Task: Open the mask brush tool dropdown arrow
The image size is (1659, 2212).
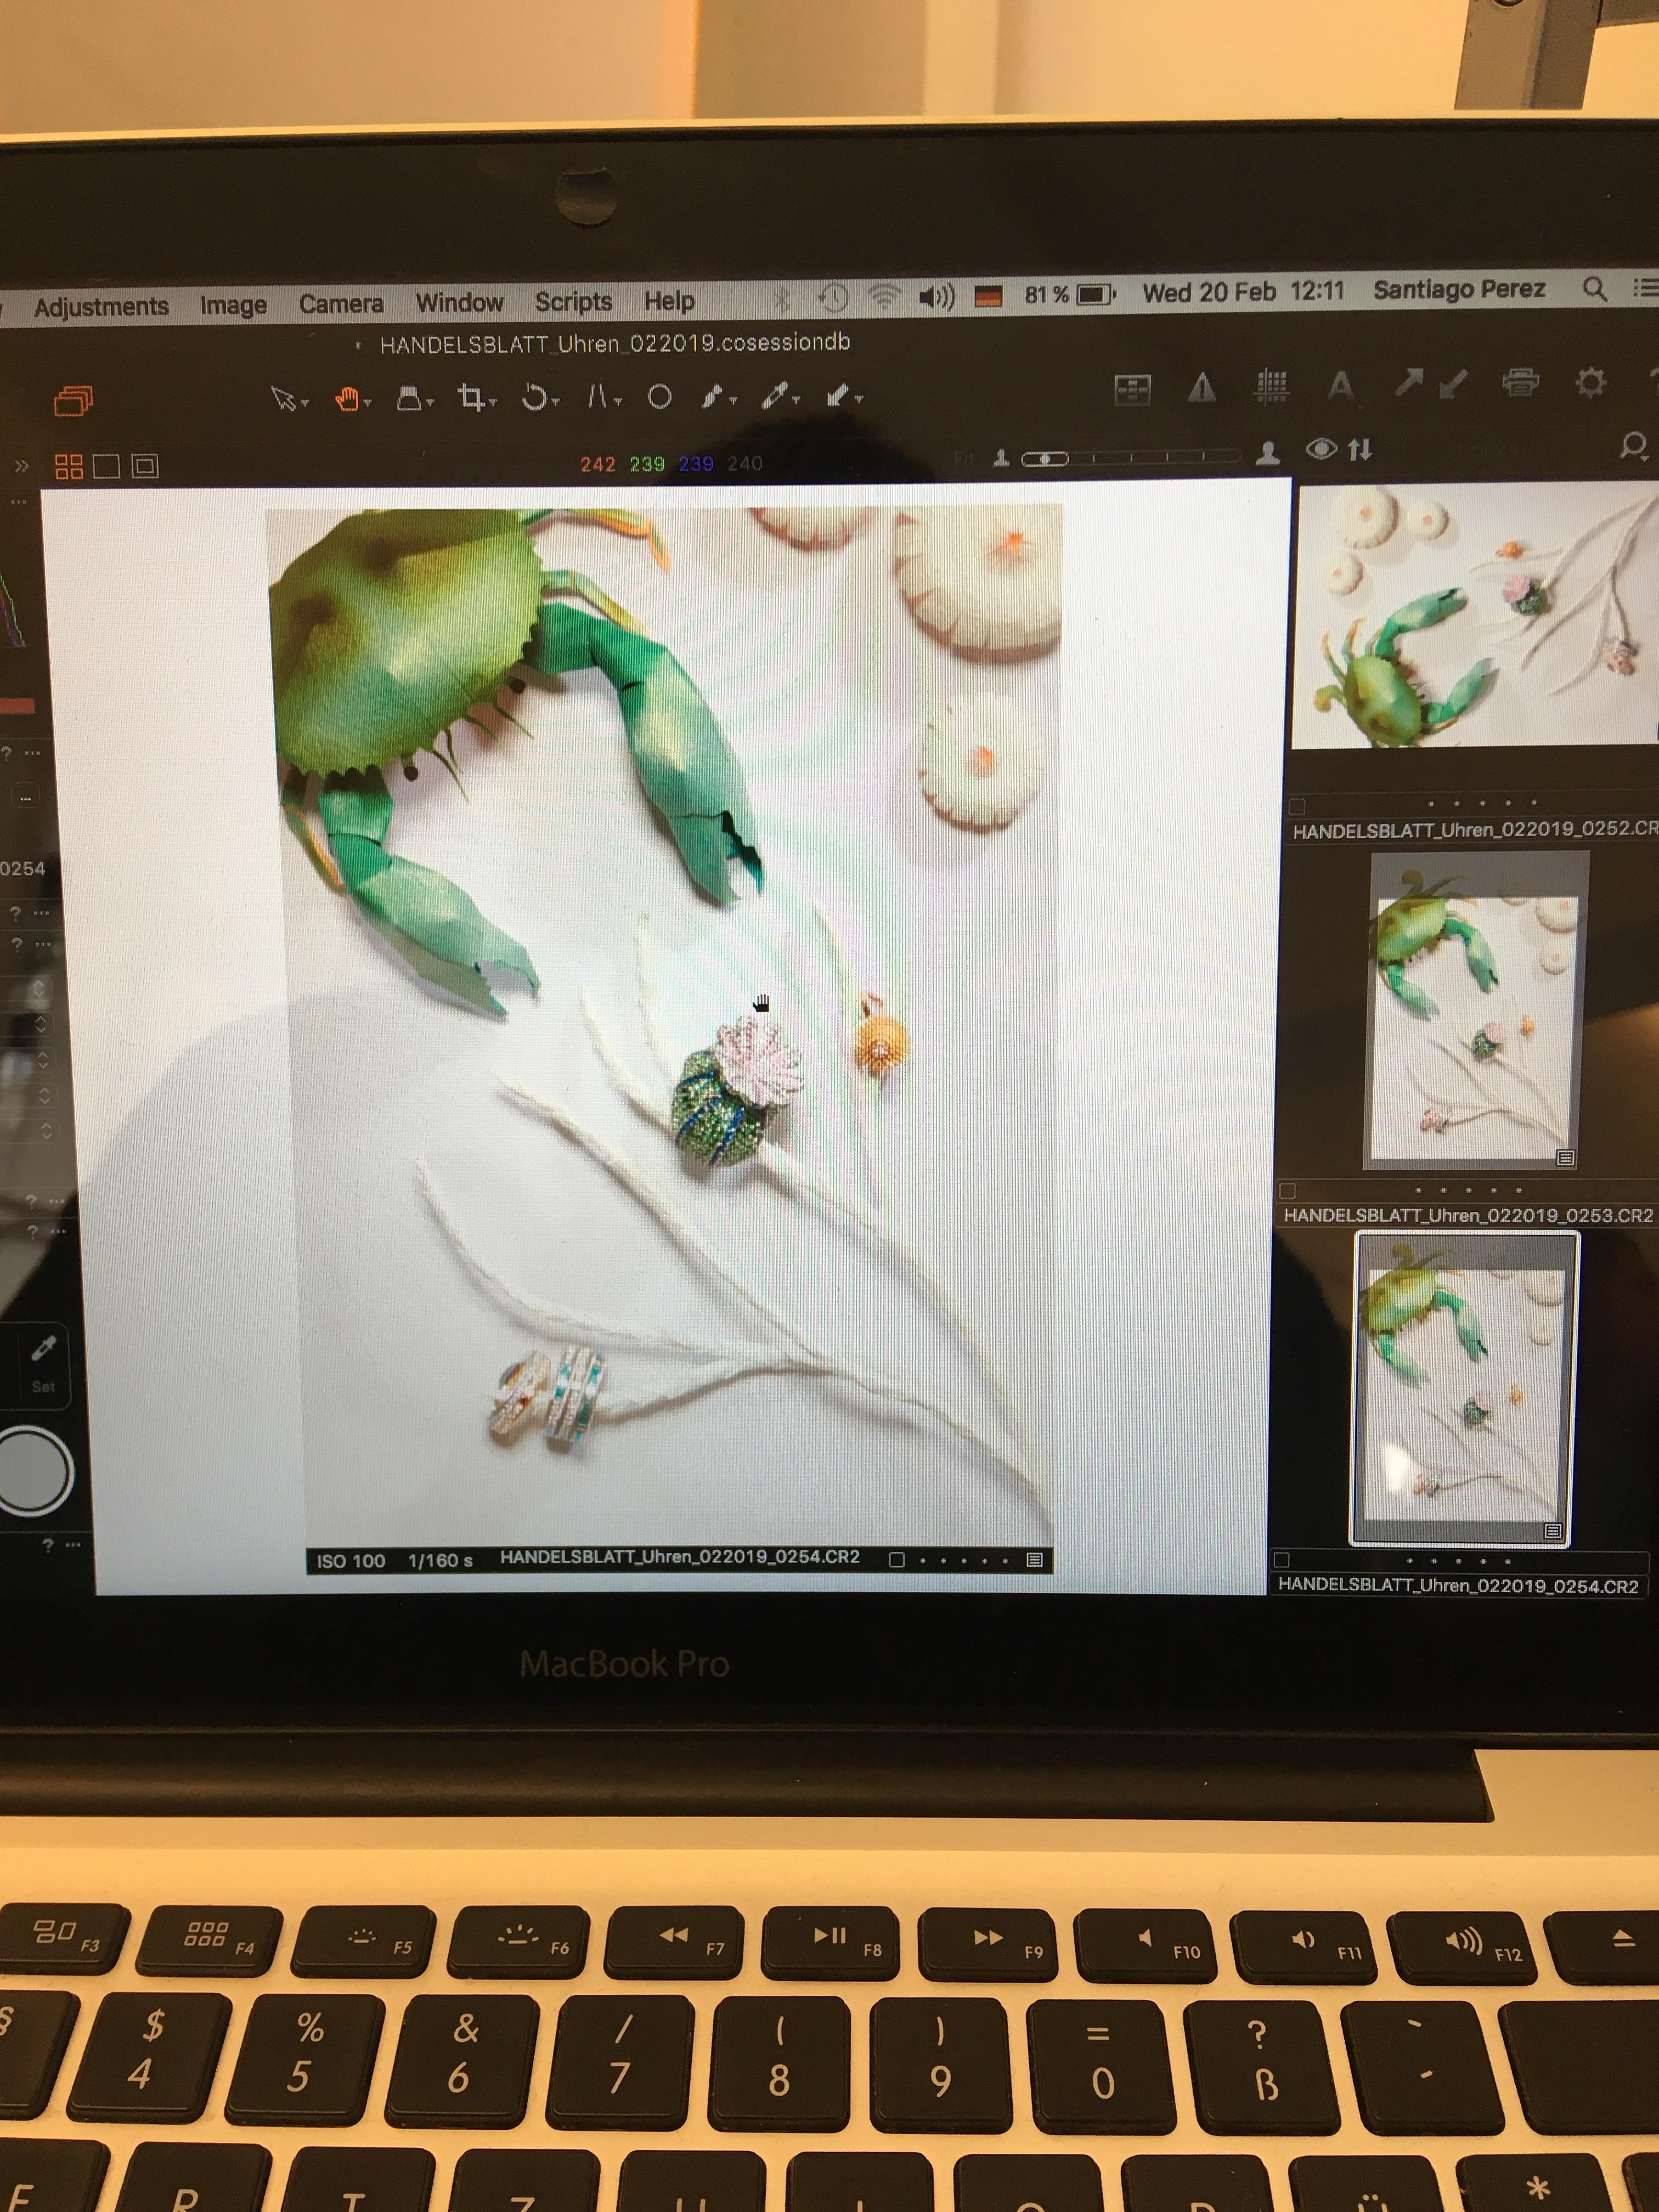Action: click(x=733, y=401)
